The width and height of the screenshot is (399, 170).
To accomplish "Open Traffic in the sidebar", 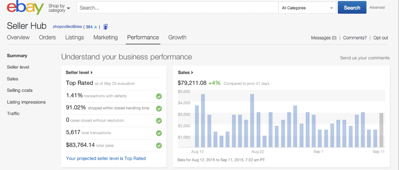I will [x=13, y=114].
